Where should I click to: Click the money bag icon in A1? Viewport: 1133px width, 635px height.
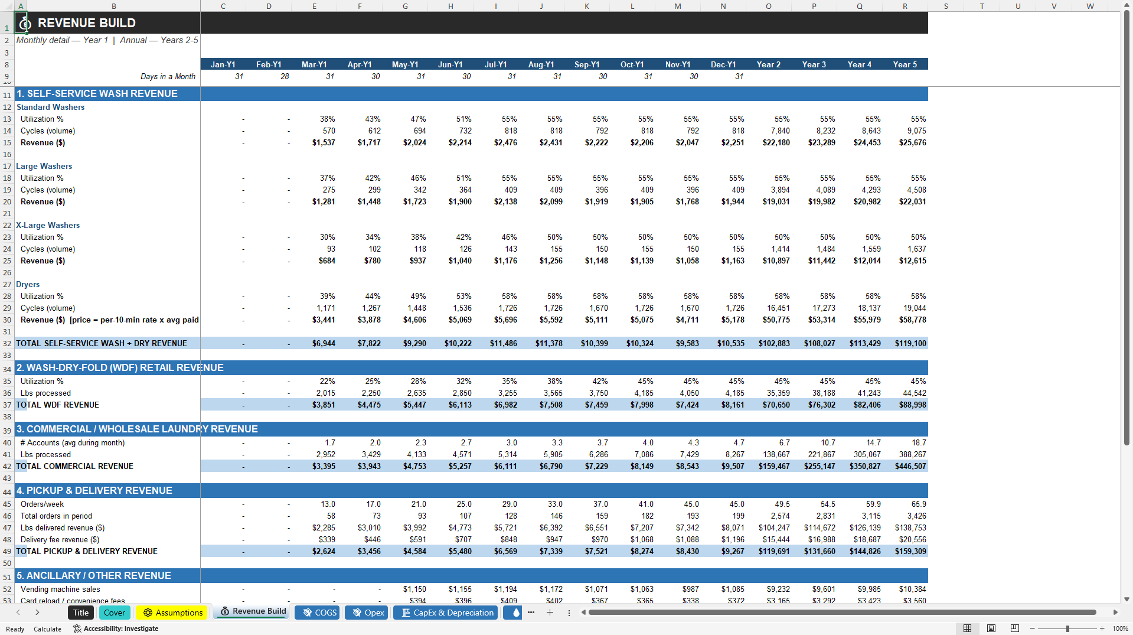click(25, 23)
